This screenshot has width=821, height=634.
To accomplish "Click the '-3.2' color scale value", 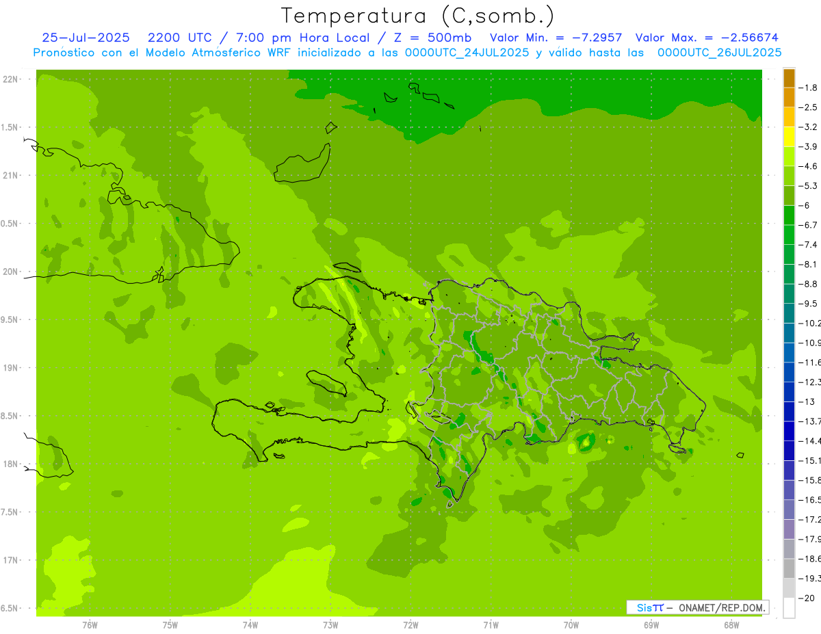I will click(x=808, y=127).
